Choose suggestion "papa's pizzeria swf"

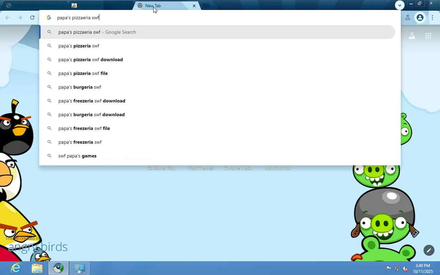point(218,46)
